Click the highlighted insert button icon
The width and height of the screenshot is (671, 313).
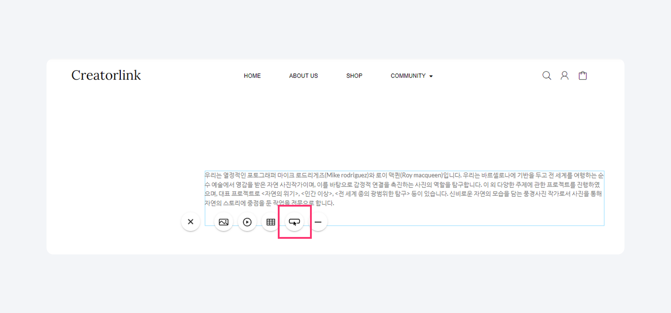tap(294, 222)
